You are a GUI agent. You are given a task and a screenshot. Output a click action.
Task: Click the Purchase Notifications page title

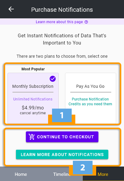pos(62,10)
